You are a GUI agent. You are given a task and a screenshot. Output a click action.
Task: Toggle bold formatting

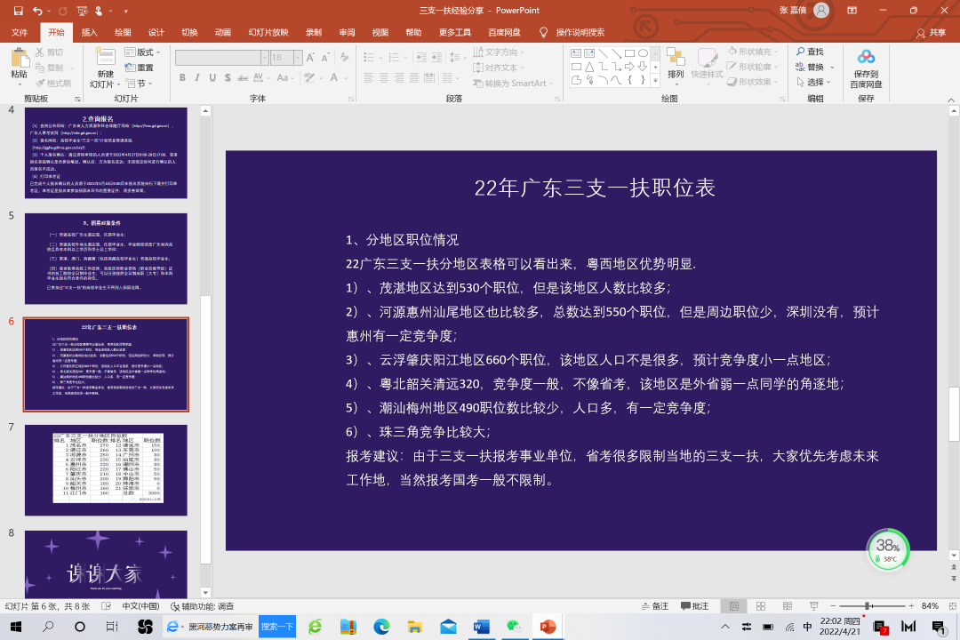coord(183,77)
